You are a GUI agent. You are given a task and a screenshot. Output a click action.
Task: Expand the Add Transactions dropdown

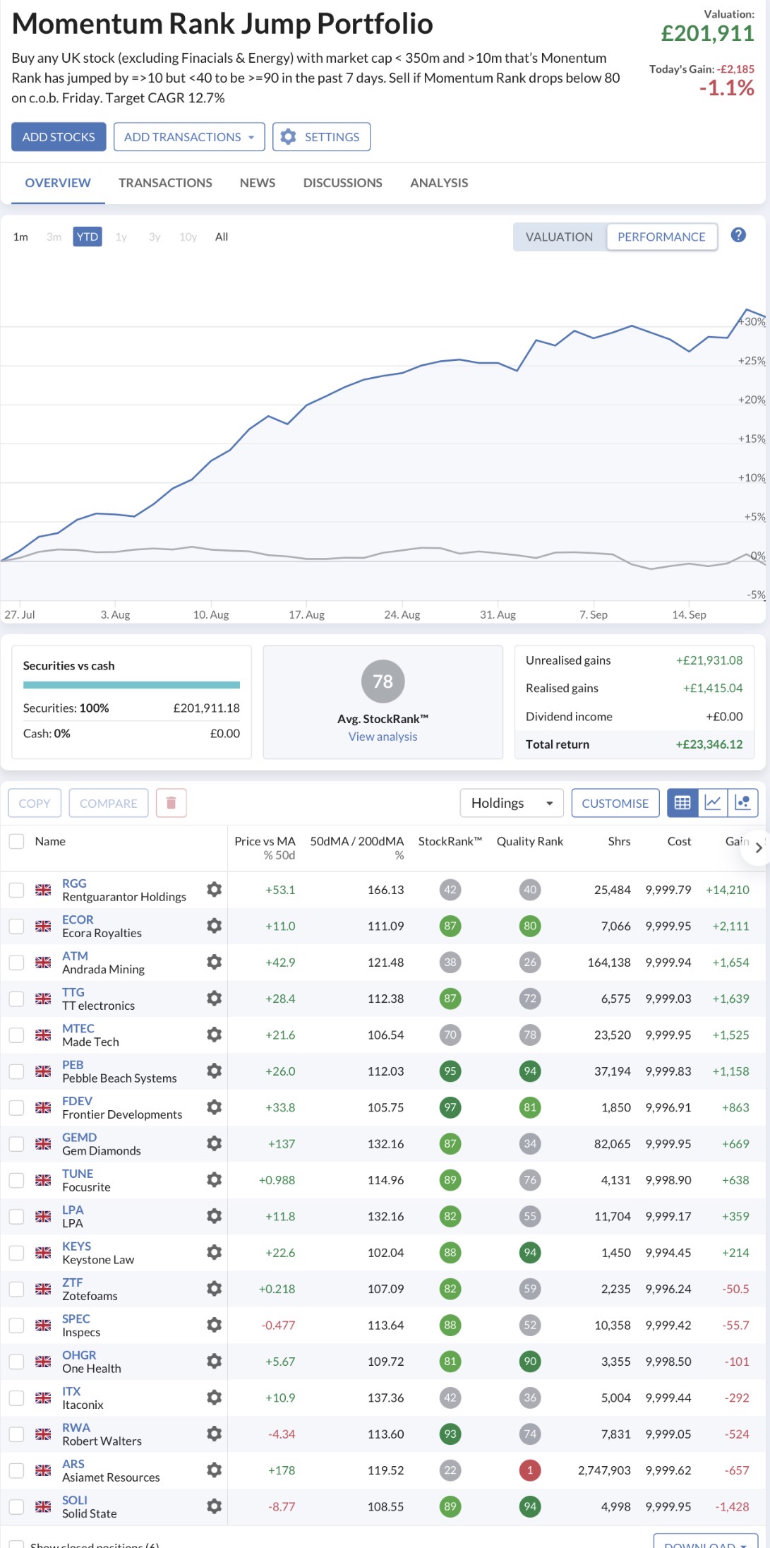pyautogui.click(x=189, y=137)
